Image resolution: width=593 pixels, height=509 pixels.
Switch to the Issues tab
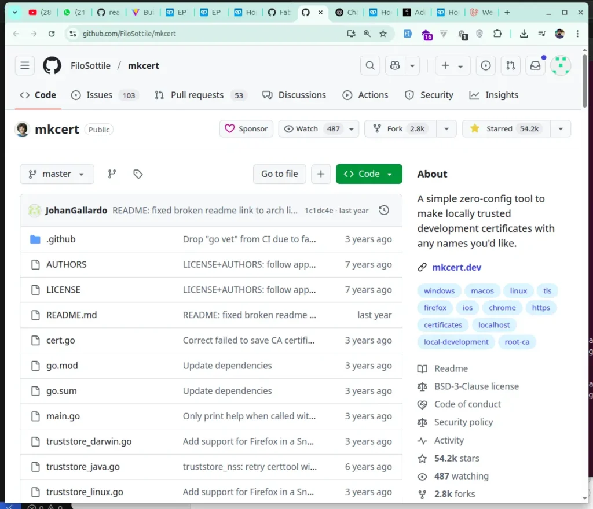click(105, 95)
